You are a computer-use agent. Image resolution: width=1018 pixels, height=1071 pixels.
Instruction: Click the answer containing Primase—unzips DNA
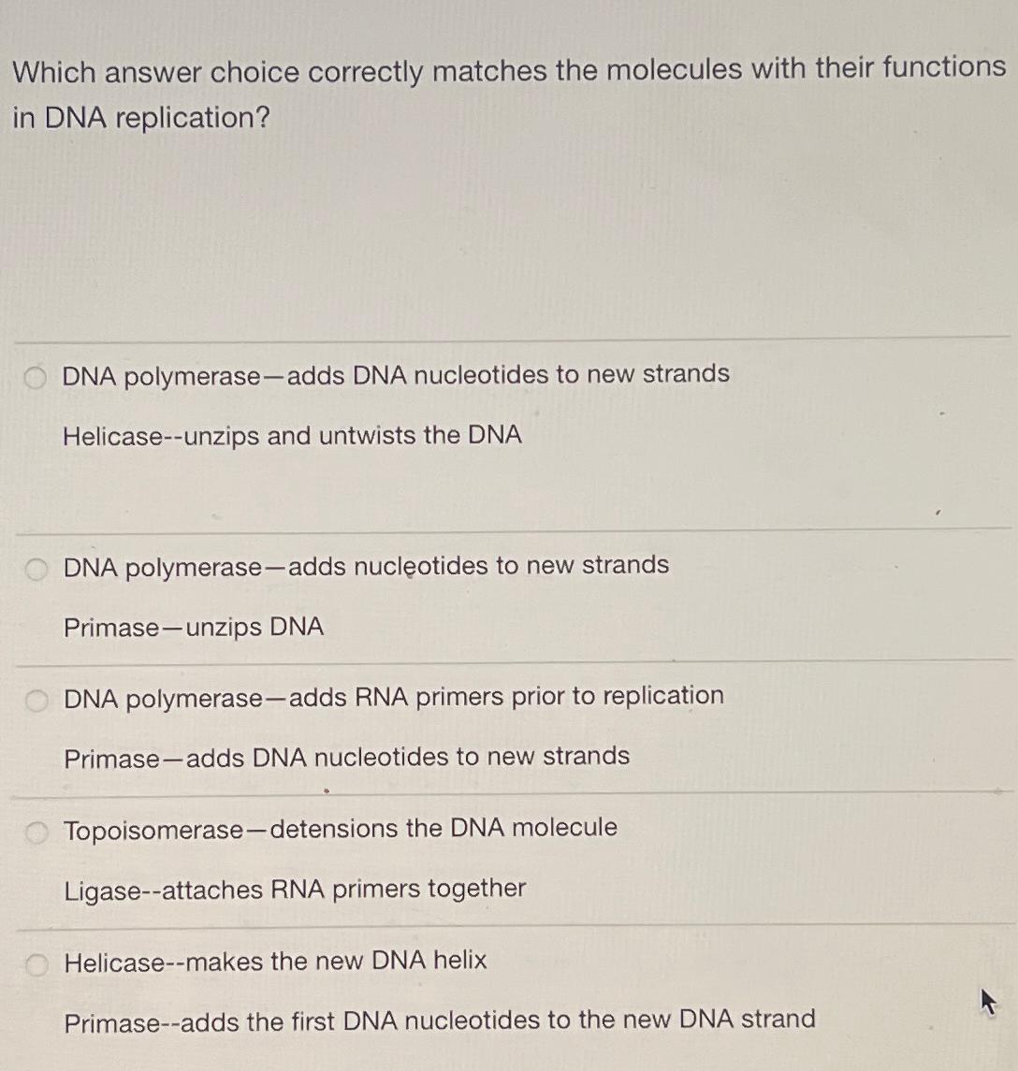pos(194,628)
